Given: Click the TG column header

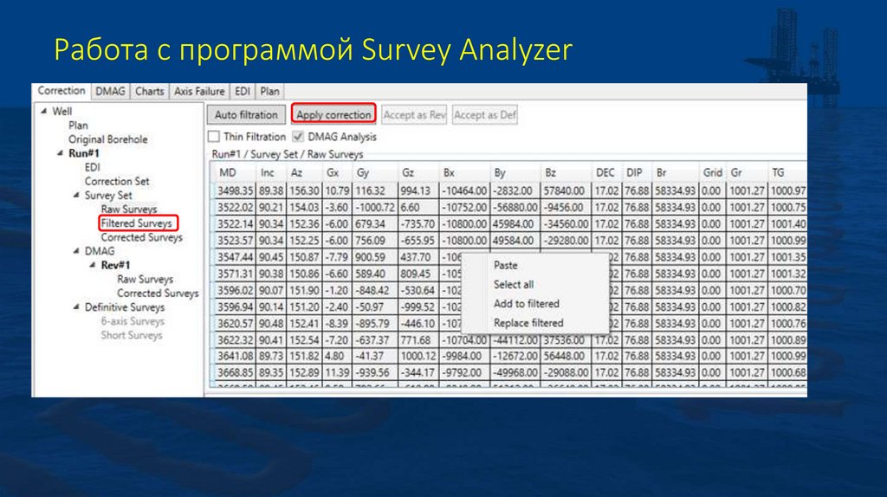Looking at the screenshot, I should pos(787,173).
